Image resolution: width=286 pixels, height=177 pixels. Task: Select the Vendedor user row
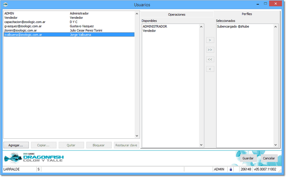click(69, 18)
